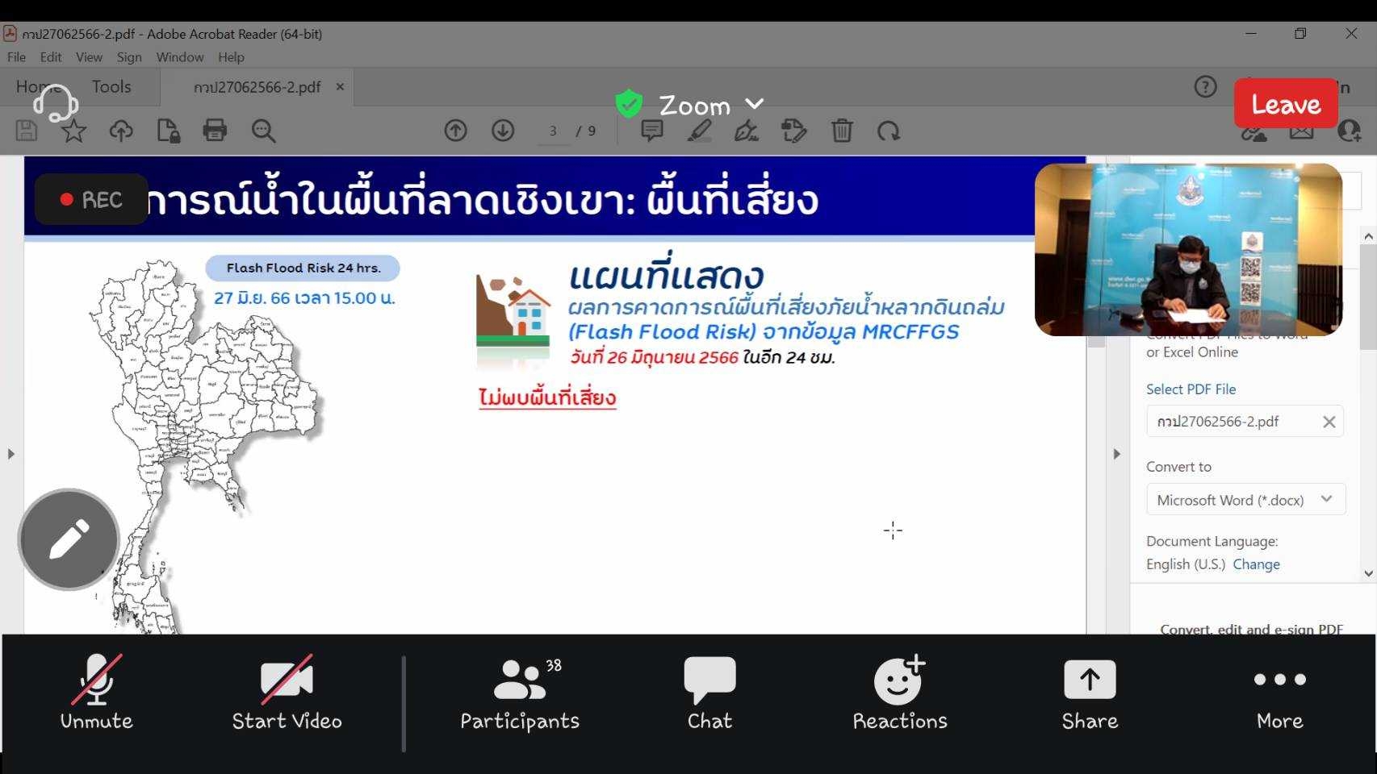Open the File menu in Acrobat
1377x774 pixels.
click(x=16, y=57)
